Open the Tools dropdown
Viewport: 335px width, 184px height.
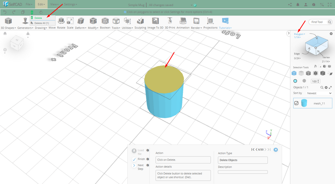[x=116, y=23]
